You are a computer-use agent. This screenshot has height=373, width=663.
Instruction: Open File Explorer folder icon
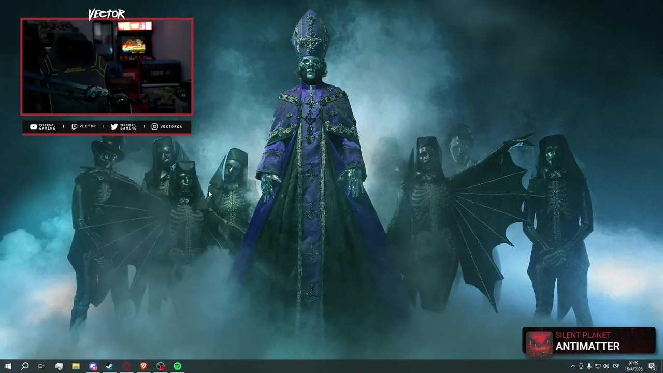pyautogui.click(x=76, y=366)
